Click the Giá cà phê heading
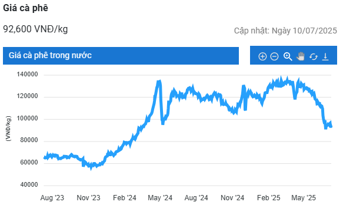Screen dimensions: 343x212 coord(26,8)
